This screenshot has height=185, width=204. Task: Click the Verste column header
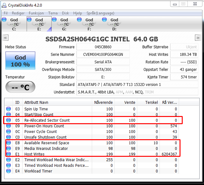126,102
